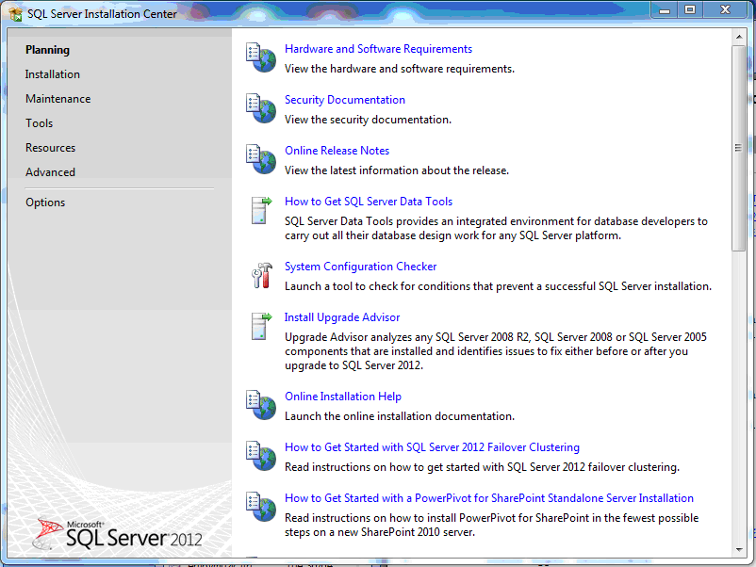Select Options in the left panel

[x=45, y=202]
